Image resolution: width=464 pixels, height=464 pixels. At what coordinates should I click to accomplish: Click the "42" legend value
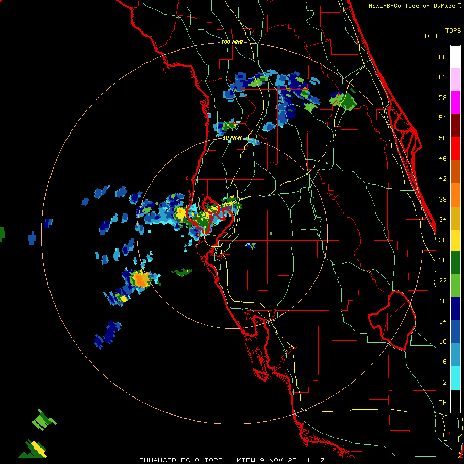443,179
